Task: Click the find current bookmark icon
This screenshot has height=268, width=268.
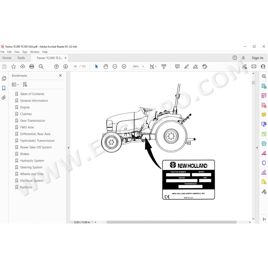Action: coord(25,85)
